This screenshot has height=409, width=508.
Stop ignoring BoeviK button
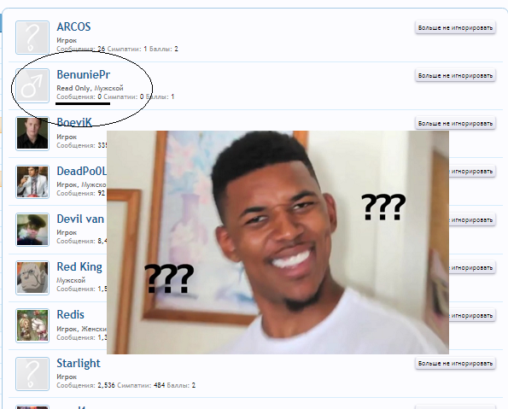pos(455,124)
